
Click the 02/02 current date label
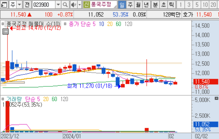(x=201, y=136)
